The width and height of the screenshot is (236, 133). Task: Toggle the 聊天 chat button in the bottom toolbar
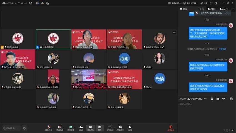click(x=100, y=128)
